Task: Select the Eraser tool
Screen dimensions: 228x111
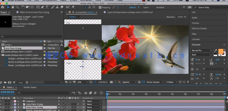Action: (62, 7)
